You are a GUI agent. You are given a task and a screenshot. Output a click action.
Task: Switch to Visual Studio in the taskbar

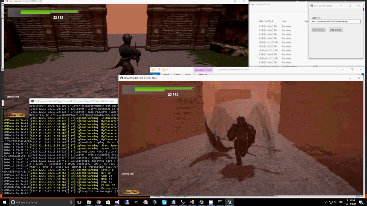(117, 202)
